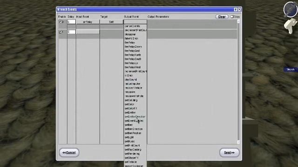Select respawnVehicle output event
Viewport: 298px width, 167px height.
[x=134, y=96]
